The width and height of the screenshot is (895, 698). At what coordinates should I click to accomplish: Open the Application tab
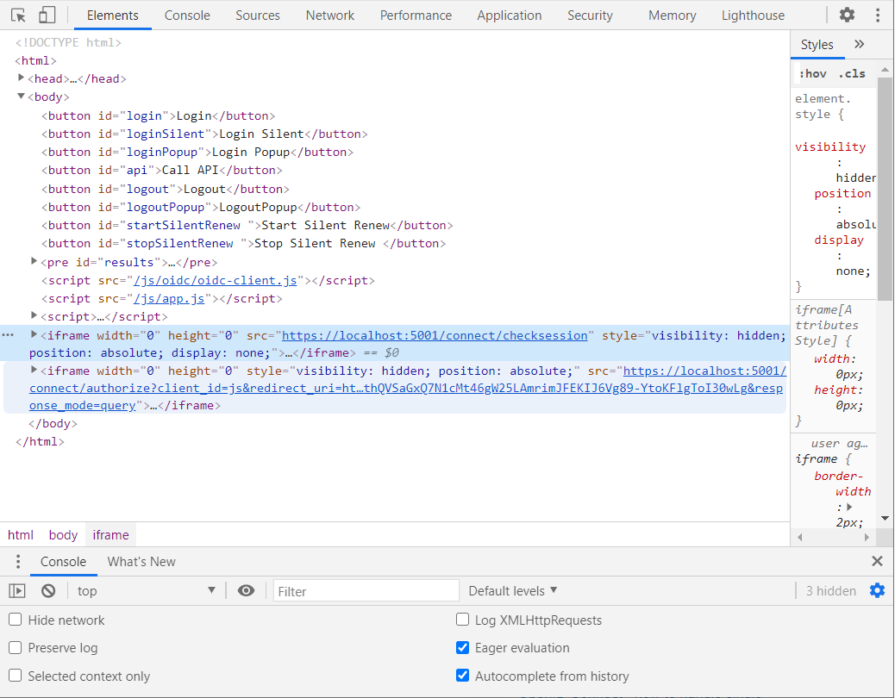(509, 16)
